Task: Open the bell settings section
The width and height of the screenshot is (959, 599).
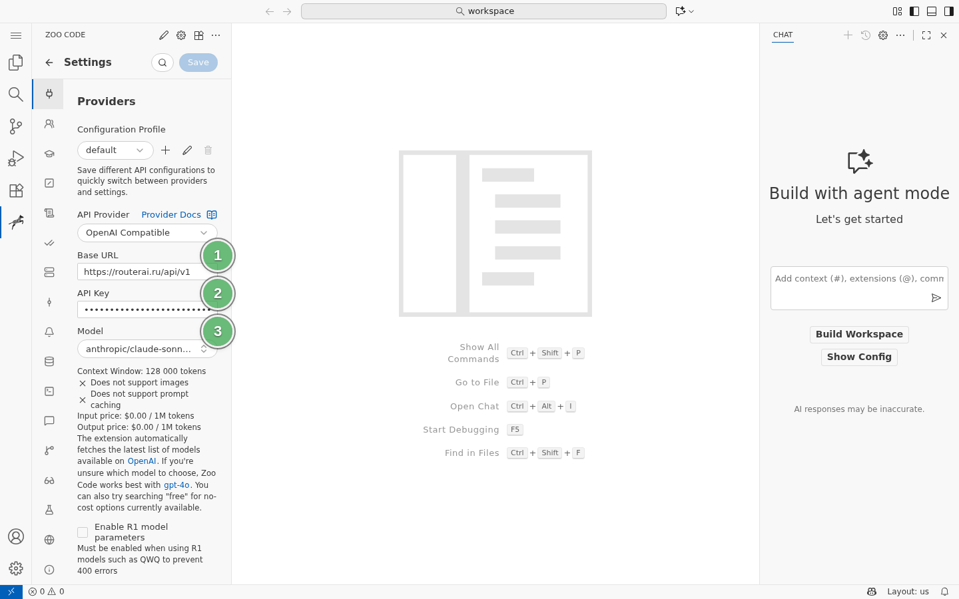Action: [x=49, y=332]
